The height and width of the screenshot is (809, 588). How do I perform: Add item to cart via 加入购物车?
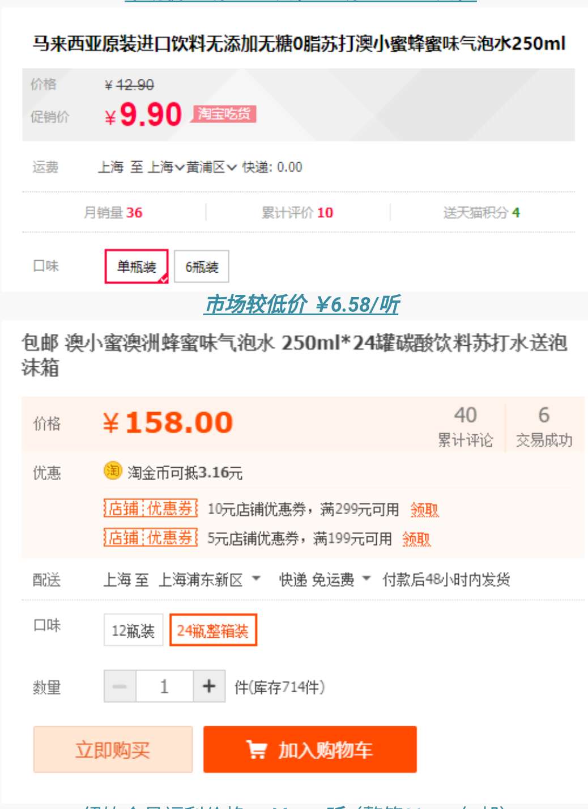(x=310, y=749)
